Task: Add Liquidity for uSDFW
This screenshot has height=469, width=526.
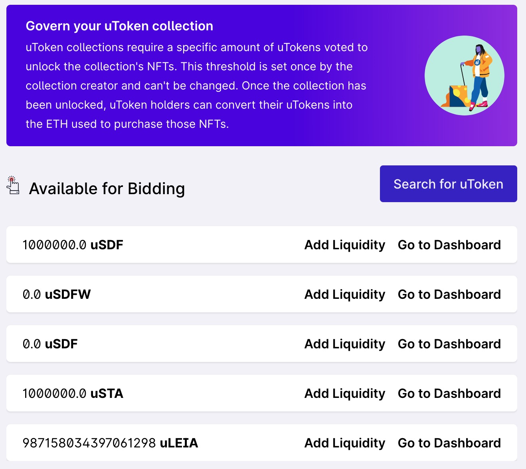Action: coord(345,294)
